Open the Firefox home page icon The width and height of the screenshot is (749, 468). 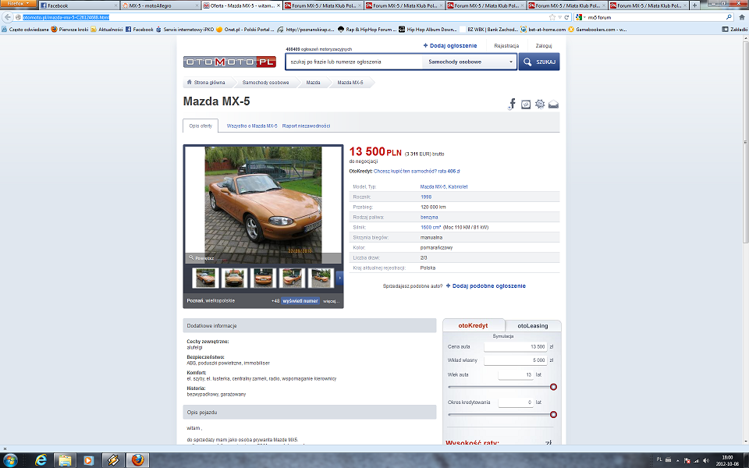(x=742, y=17)
